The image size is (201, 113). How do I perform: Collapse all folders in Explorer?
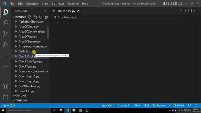(46, 17)
